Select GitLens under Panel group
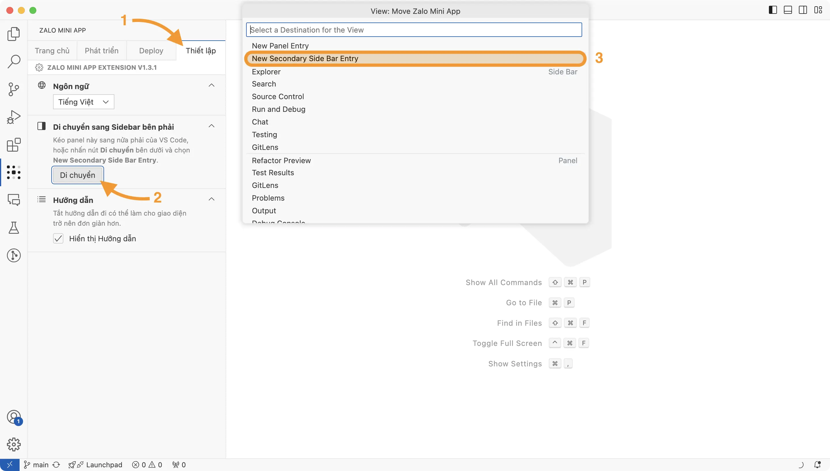 tap(415, 185)
